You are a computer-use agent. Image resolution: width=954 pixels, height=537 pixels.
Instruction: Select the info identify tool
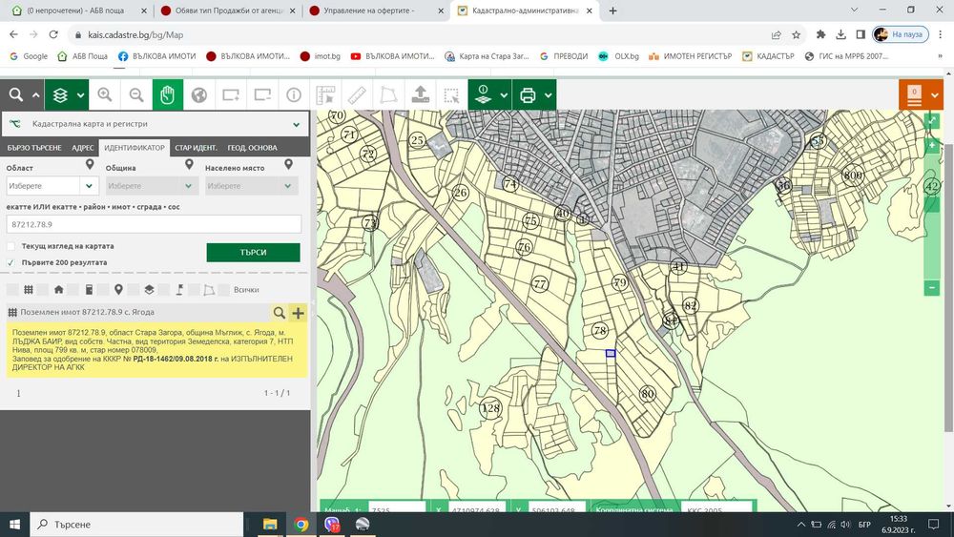pos(293,94)
